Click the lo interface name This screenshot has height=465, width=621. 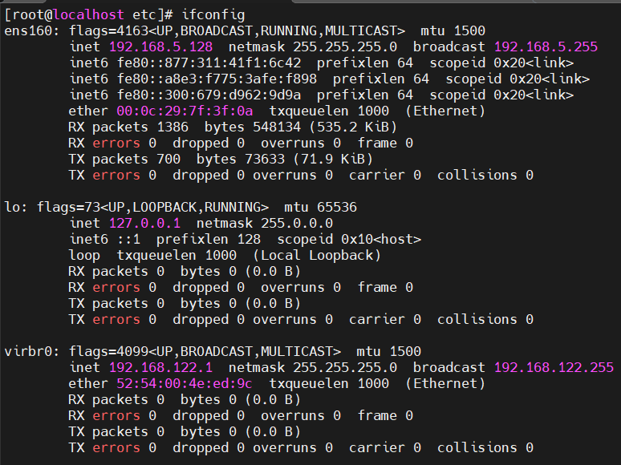tap(12, 207)
